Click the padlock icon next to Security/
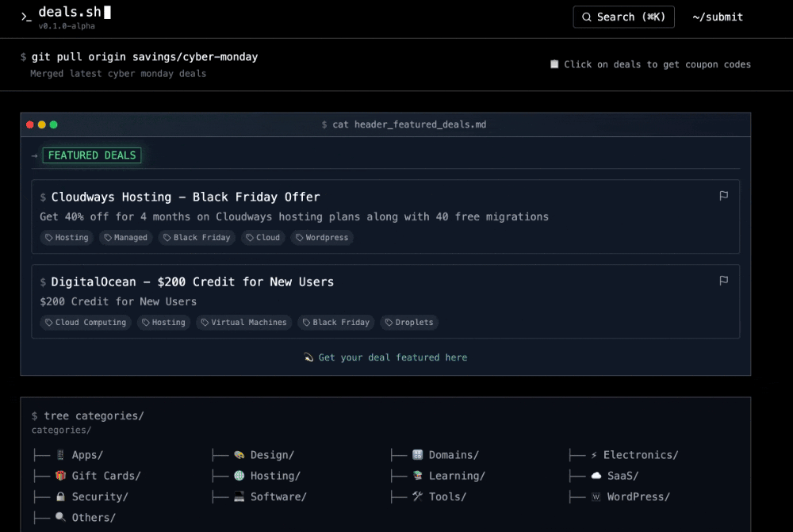793x532 pixels. coord(60,496)
